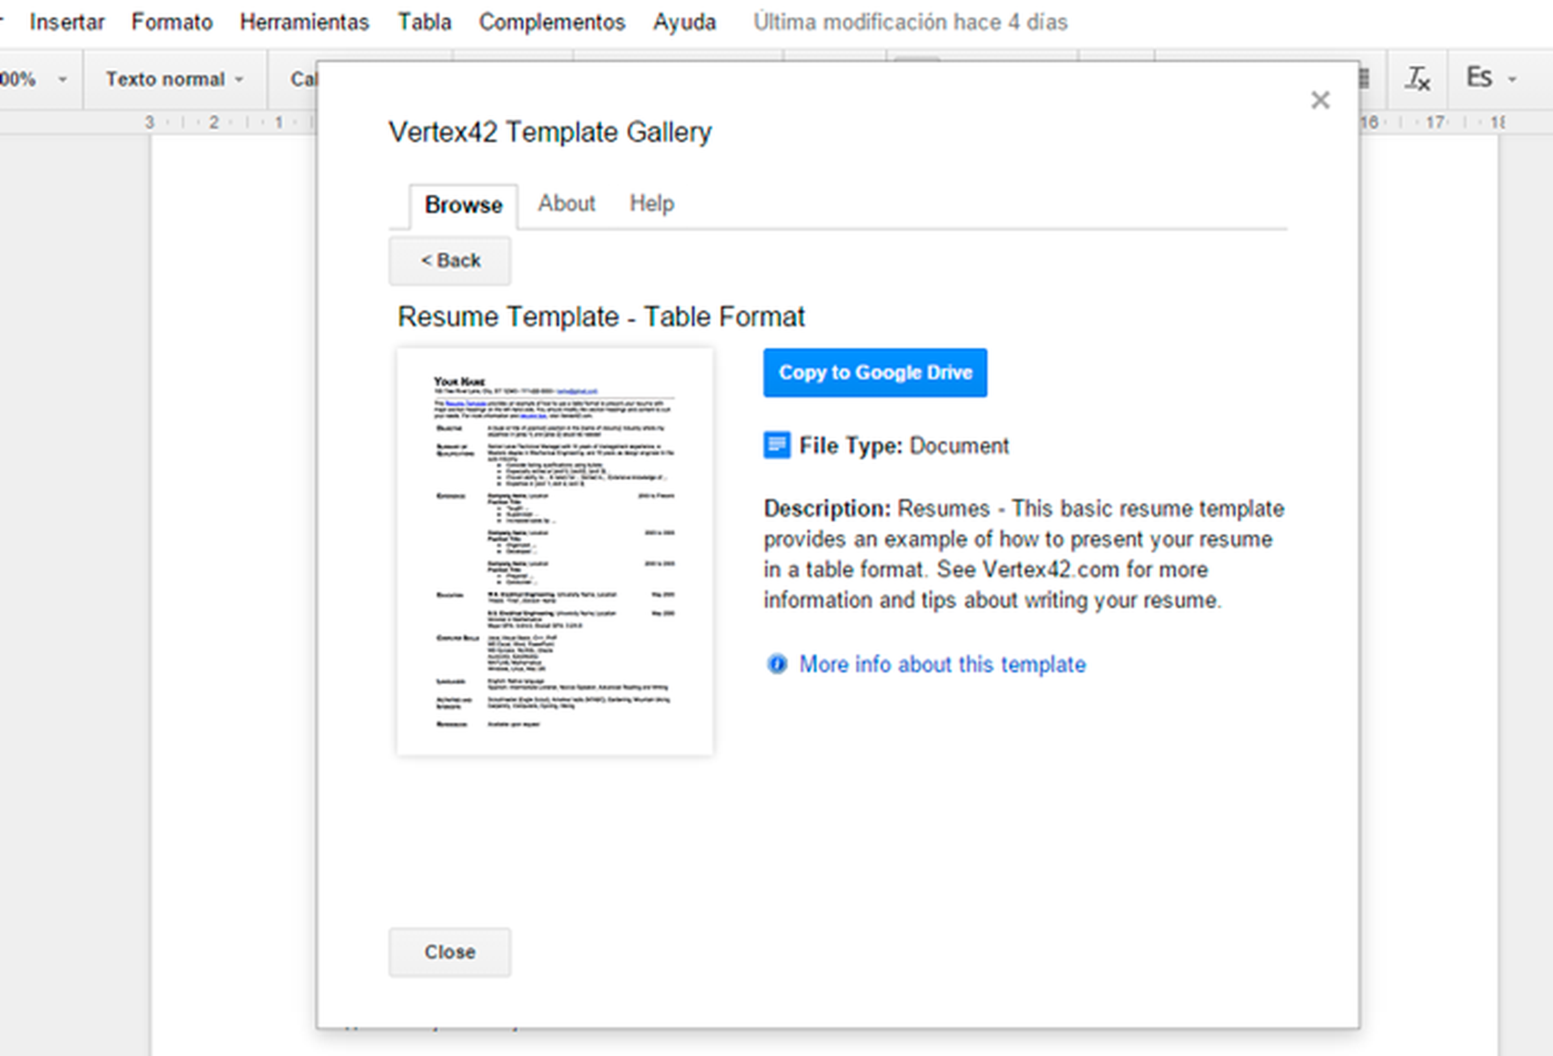Open the Tabla menu
The width and height of the screenshot is (1553, 1056).
(x=424, y=22)
